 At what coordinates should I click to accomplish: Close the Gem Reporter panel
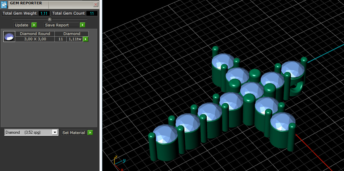(96, 4)
